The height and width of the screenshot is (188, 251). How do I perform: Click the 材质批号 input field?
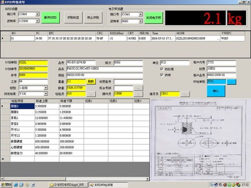click(128, 82)
